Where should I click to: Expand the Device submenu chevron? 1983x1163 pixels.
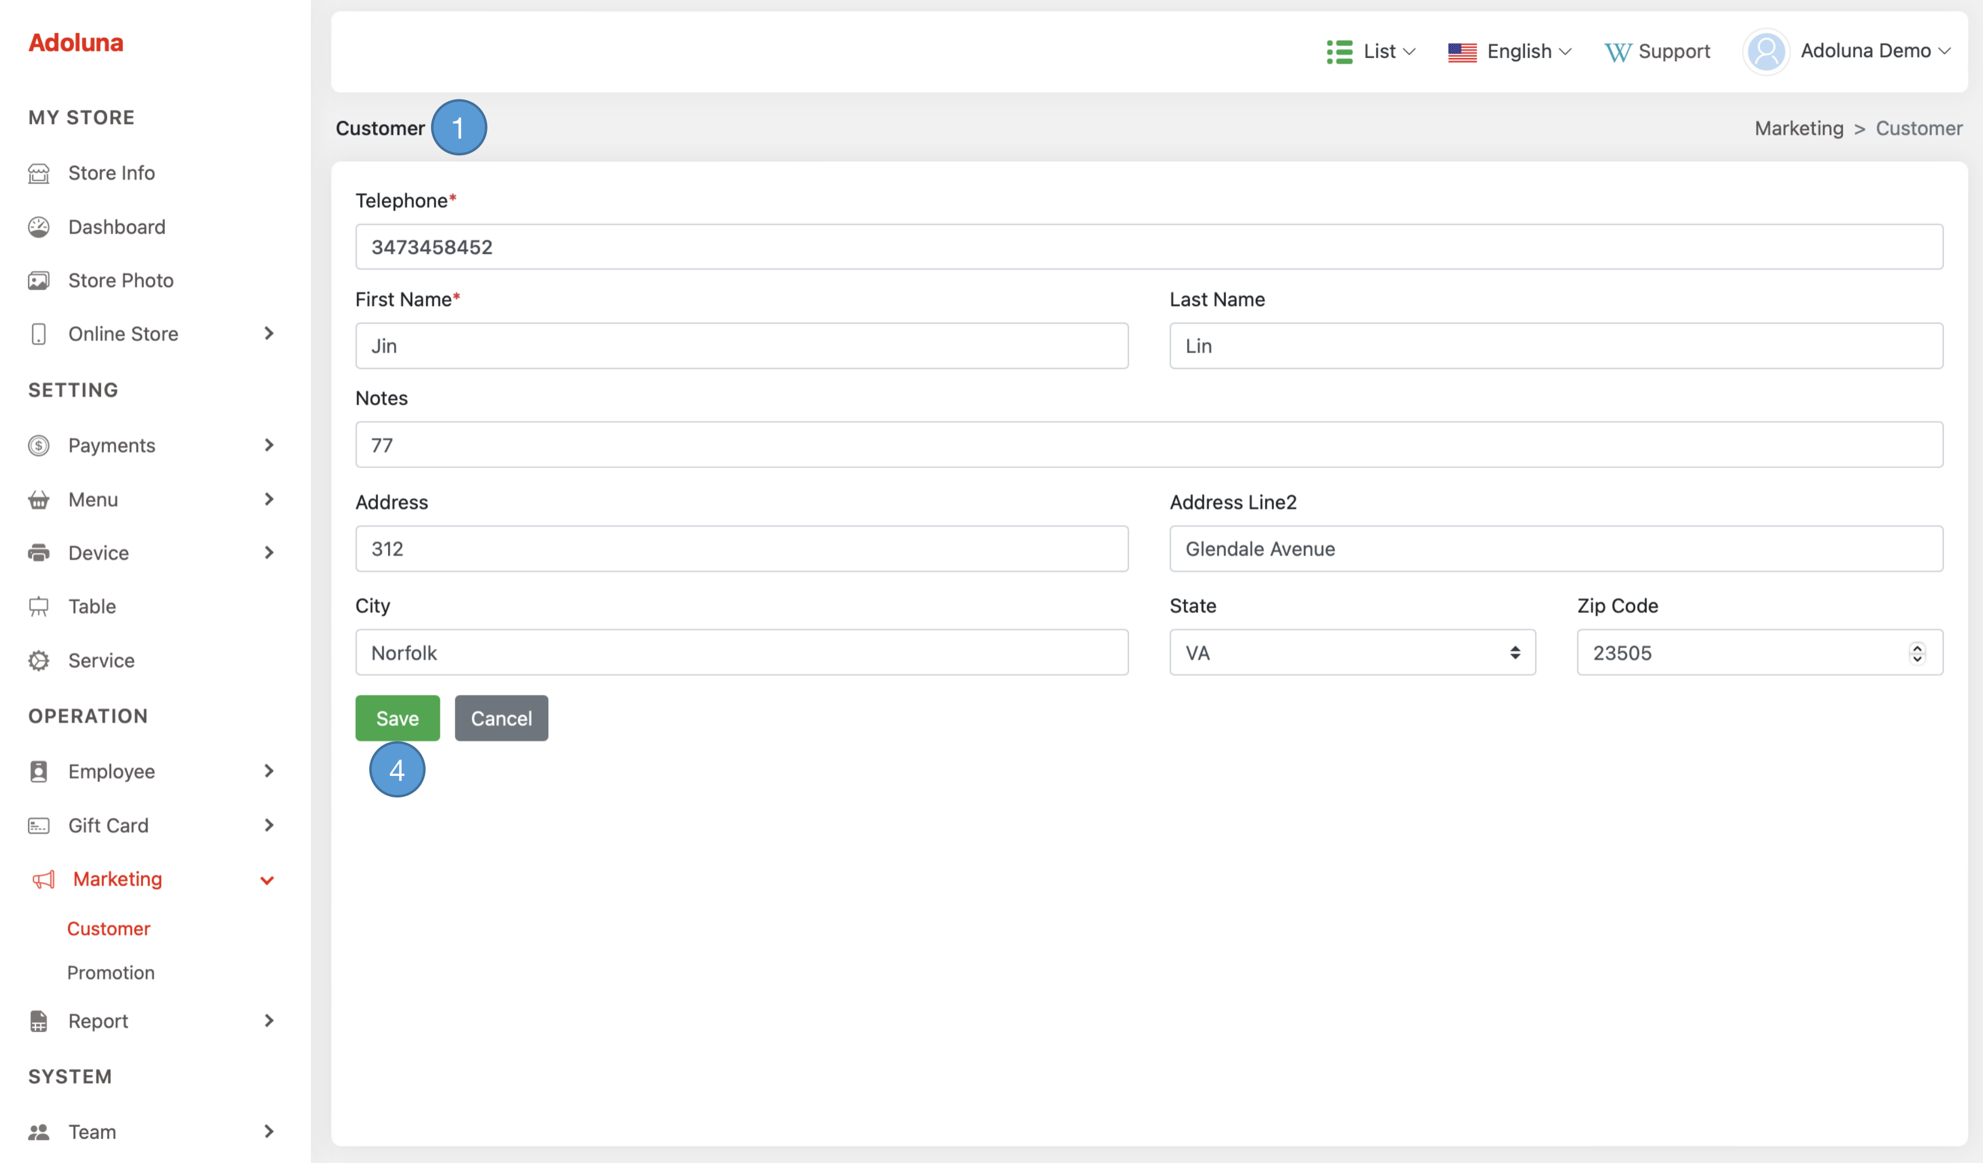pos(269,553)
